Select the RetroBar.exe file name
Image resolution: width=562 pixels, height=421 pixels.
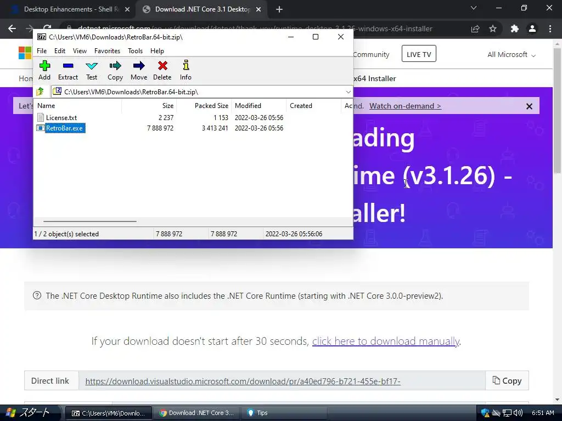pyautogui.click(x=65, y=128)
